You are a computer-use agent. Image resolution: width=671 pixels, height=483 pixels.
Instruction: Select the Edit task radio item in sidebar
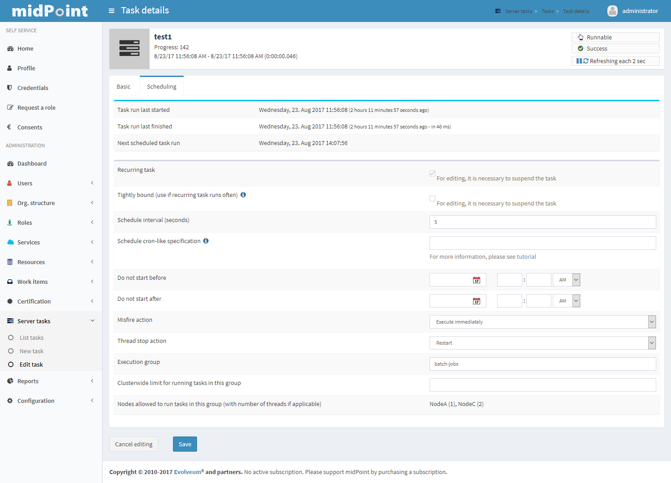[x=11, y=364]
